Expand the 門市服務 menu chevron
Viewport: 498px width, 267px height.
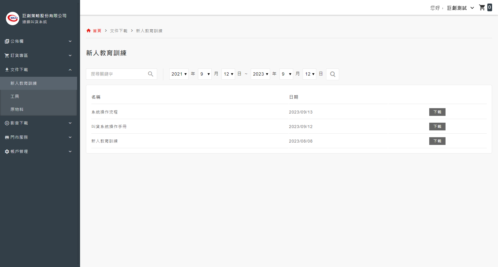coord(70,137)
